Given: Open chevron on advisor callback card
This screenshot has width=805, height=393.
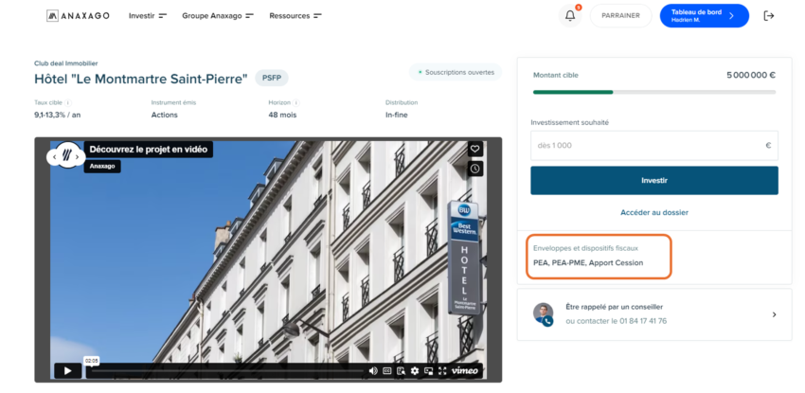Looking at the screenshot, I should 774,314.
